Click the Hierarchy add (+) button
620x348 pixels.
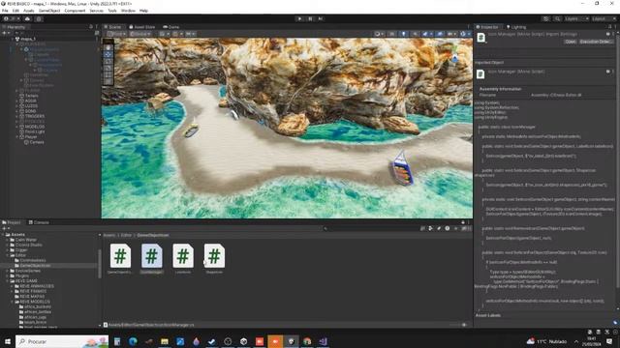point(6,34)
